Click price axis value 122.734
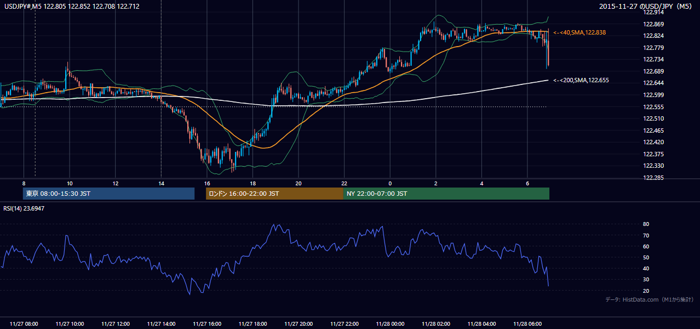This screenshot has height=329, width=700. tap(654, 59)
